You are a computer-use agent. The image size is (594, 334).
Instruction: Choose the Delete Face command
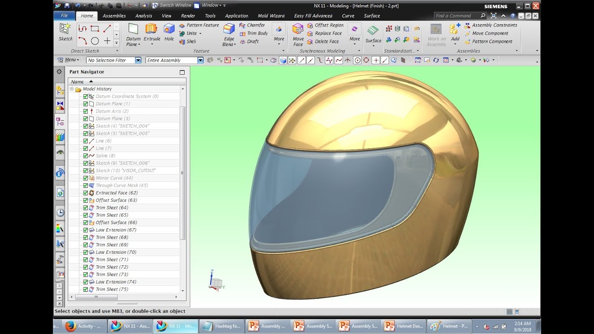coord(323,41)
